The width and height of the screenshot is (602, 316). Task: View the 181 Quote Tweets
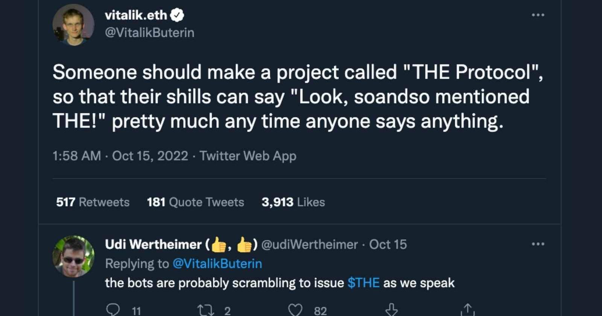tap(195, 202)
